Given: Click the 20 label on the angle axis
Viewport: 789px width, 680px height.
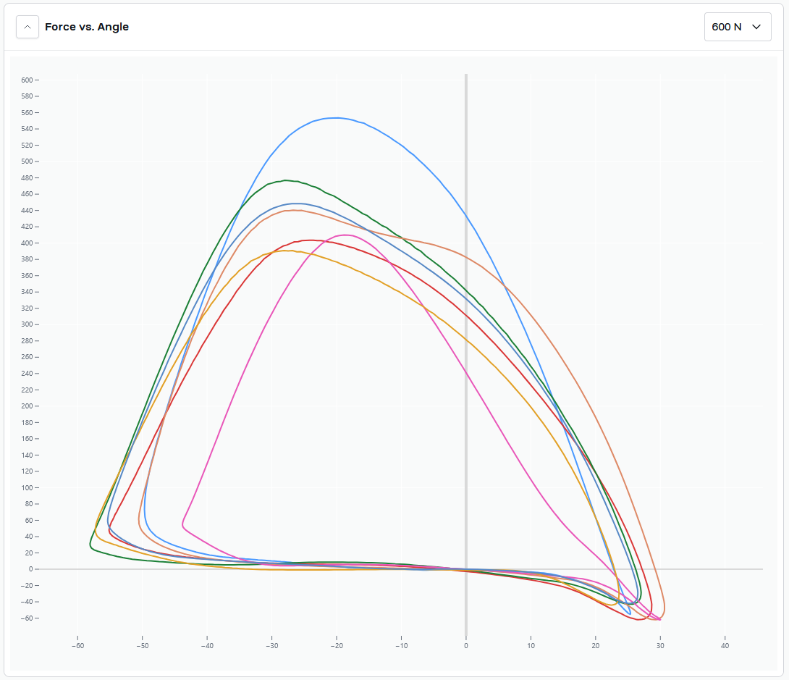Looking at the screenshot, I should [595, 646].
